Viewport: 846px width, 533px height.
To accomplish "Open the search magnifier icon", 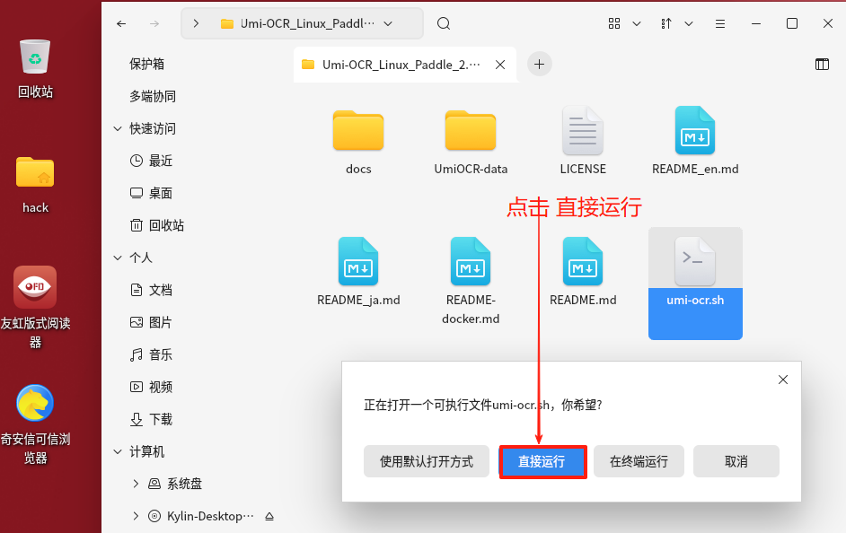I will click(x=444, y=23).
